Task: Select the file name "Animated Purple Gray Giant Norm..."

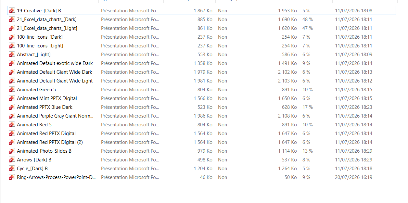Action: click(x=55, y=116)
